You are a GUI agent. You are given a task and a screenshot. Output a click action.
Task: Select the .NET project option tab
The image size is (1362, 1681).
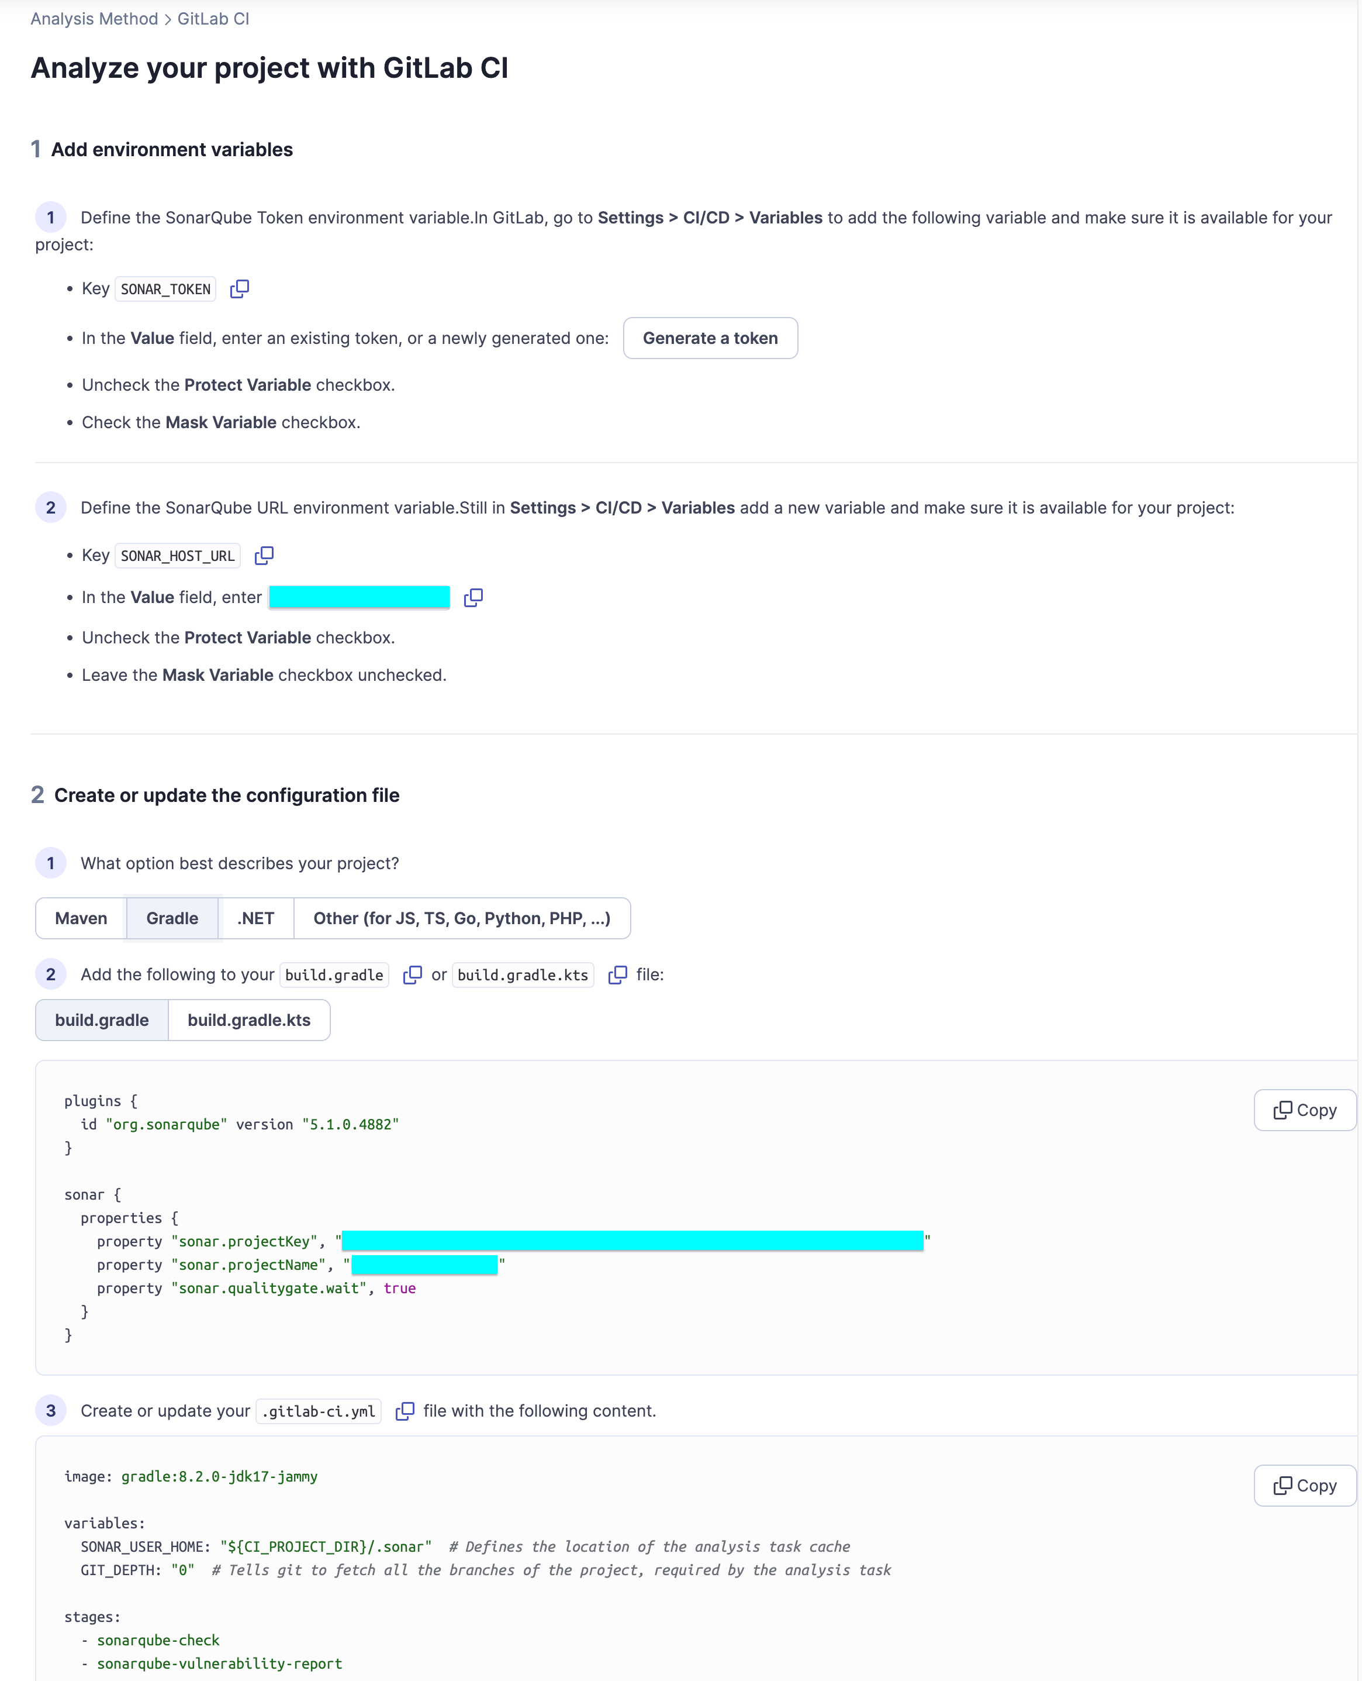coord(255,918)
